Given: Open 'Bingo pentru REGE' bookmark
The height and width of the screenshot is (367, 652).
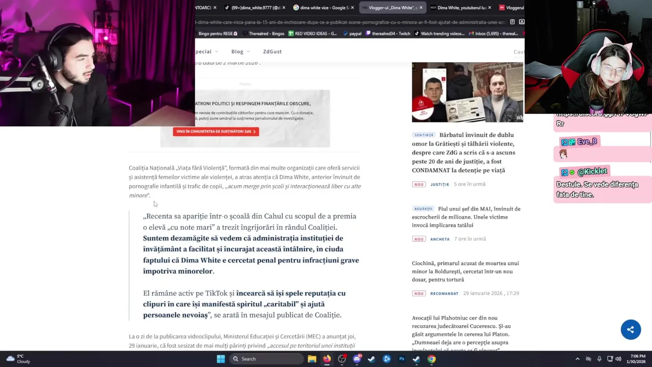Looking at the screenshot, I should [x=218, y=34].
